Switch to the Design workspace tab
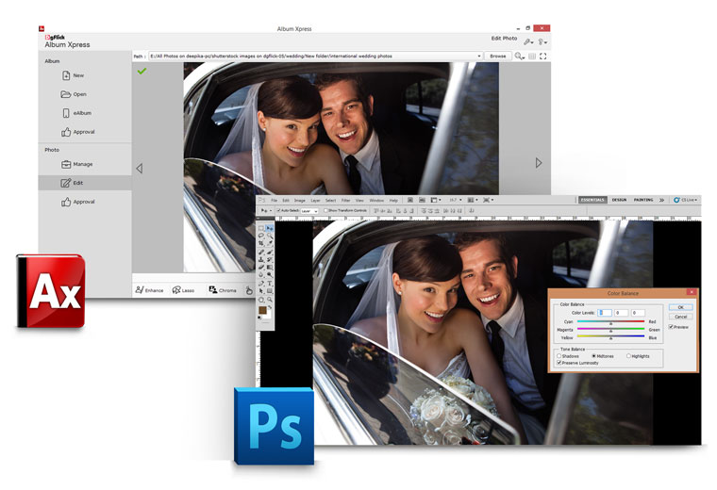 click(x=619, y=200)
